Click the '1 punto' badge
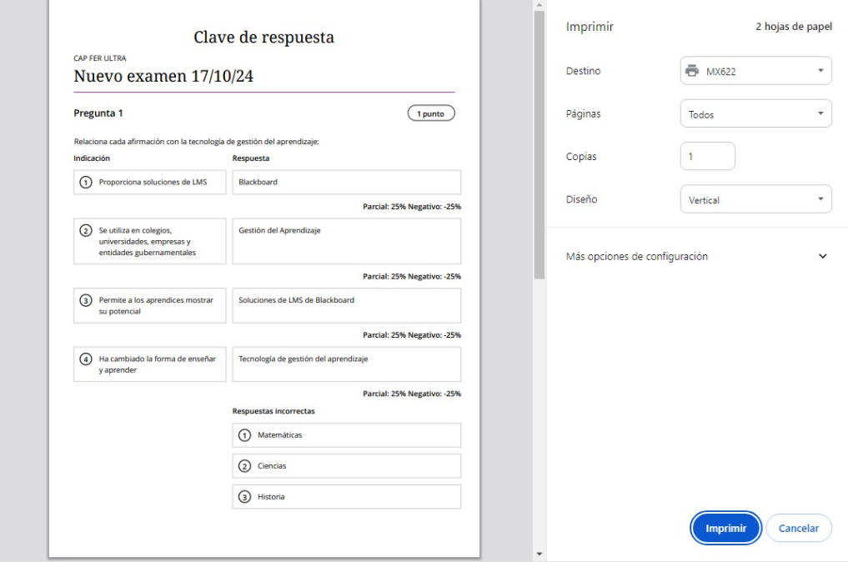The height and width of the screenshot is (562, 848). tap(431, 113)
